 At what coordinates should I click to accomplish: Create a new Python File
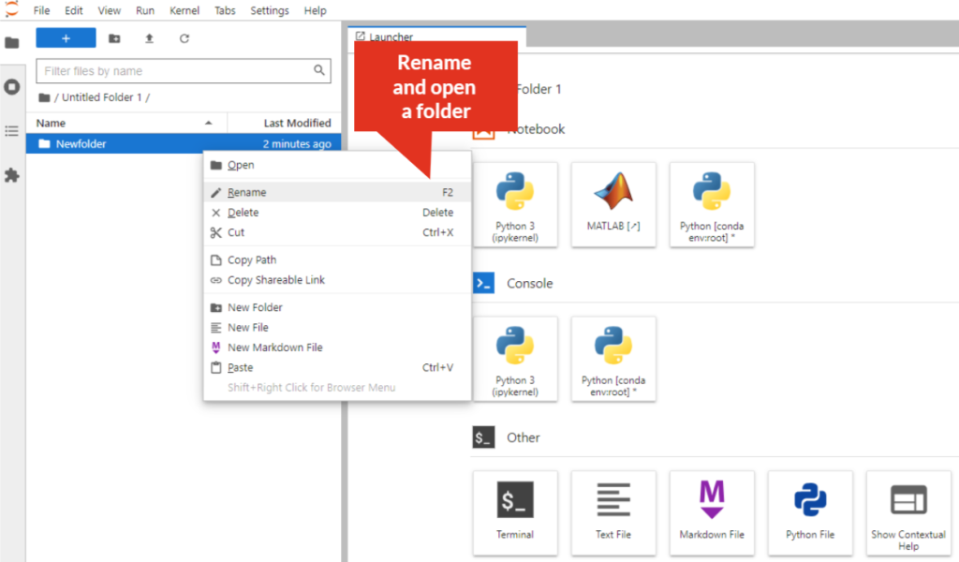[810, 513]
